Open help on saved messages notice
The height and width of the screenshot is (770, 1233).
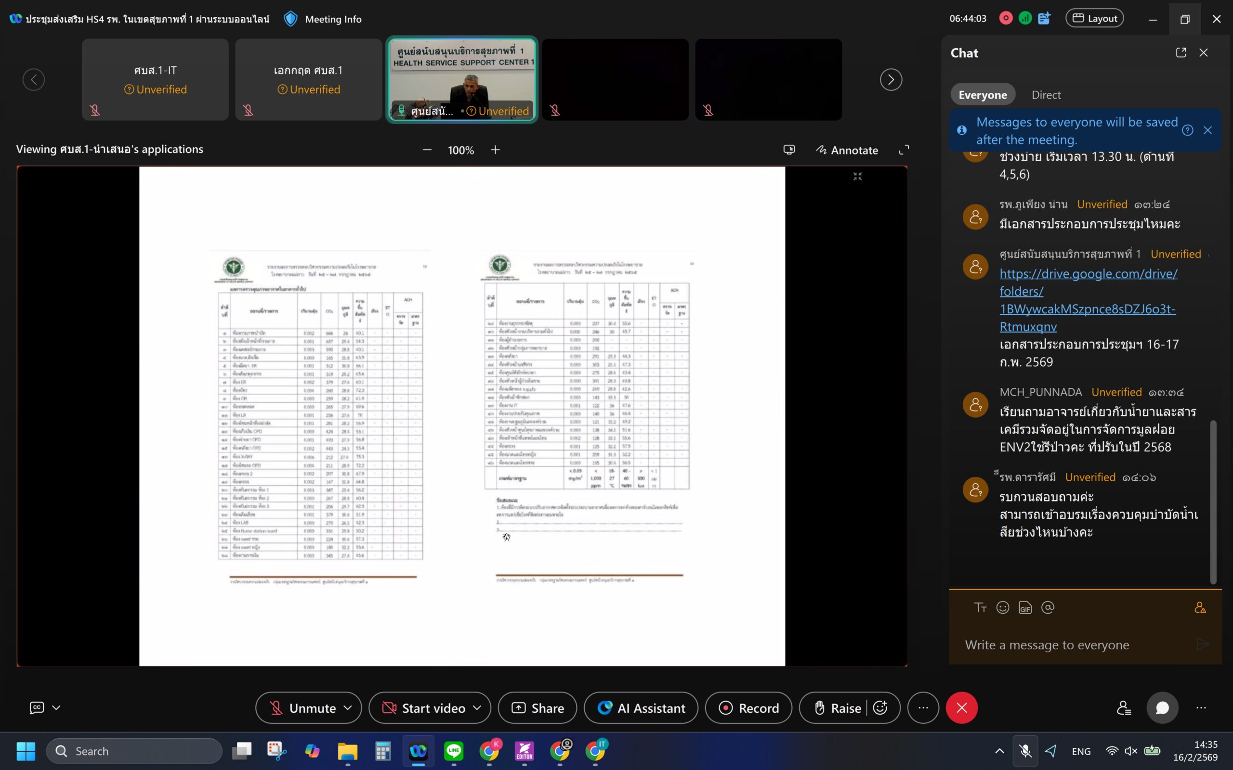point(1187,130)
